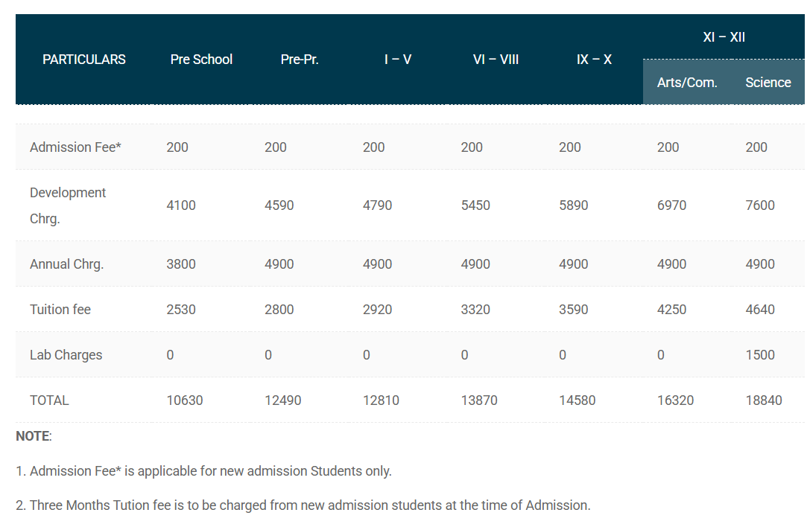Screen dimensions: 810x530
Task: Click the Lab Charges row label
Action: pyautogui.click(x=66, y=354)
